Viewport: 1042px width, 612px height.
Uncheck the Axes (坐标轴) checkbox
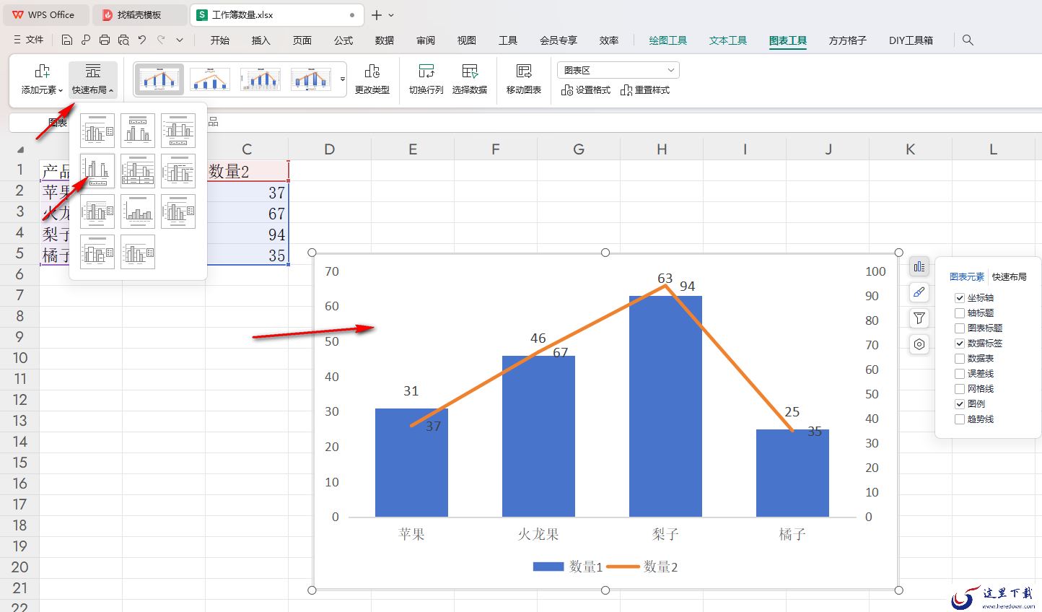tap(960, 297)
